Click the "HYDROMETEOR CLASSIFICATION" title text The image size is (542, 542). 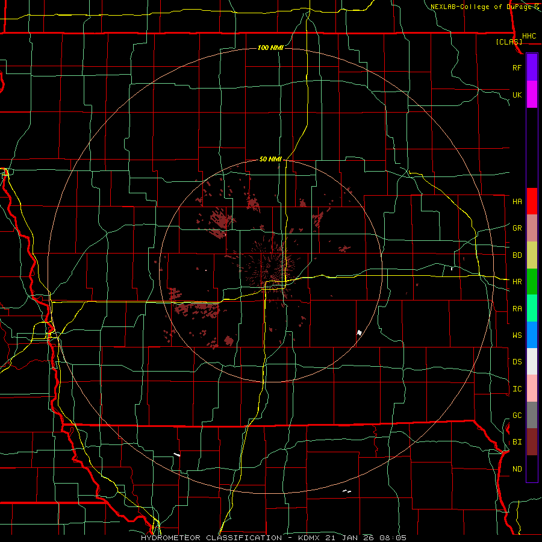(x=211, y=538)
